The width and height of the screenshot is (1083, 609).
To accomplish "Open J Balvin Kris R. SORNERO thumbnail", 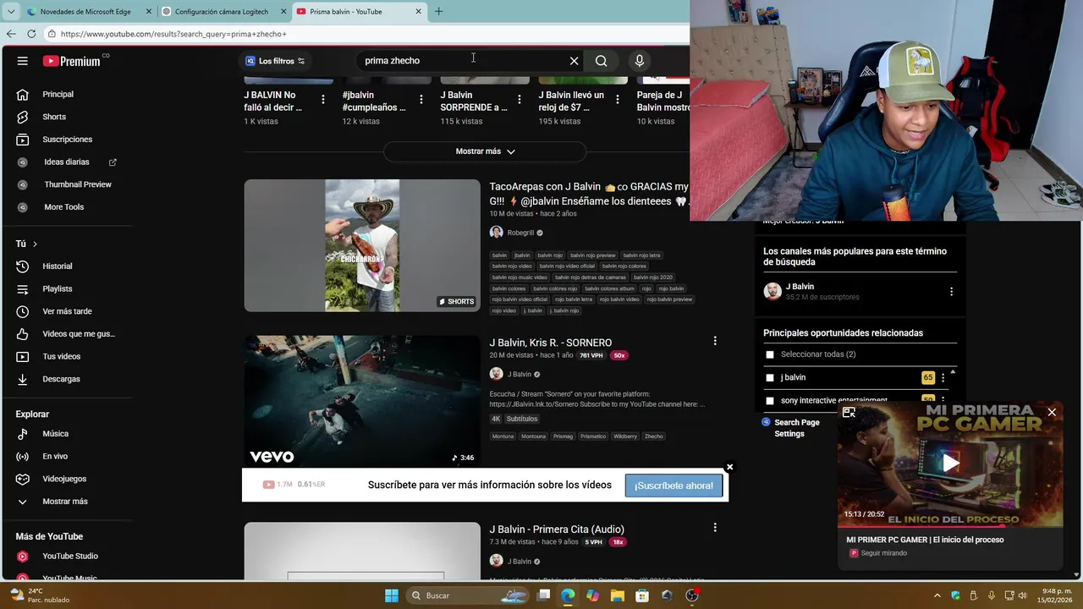I will coord(362,402).
